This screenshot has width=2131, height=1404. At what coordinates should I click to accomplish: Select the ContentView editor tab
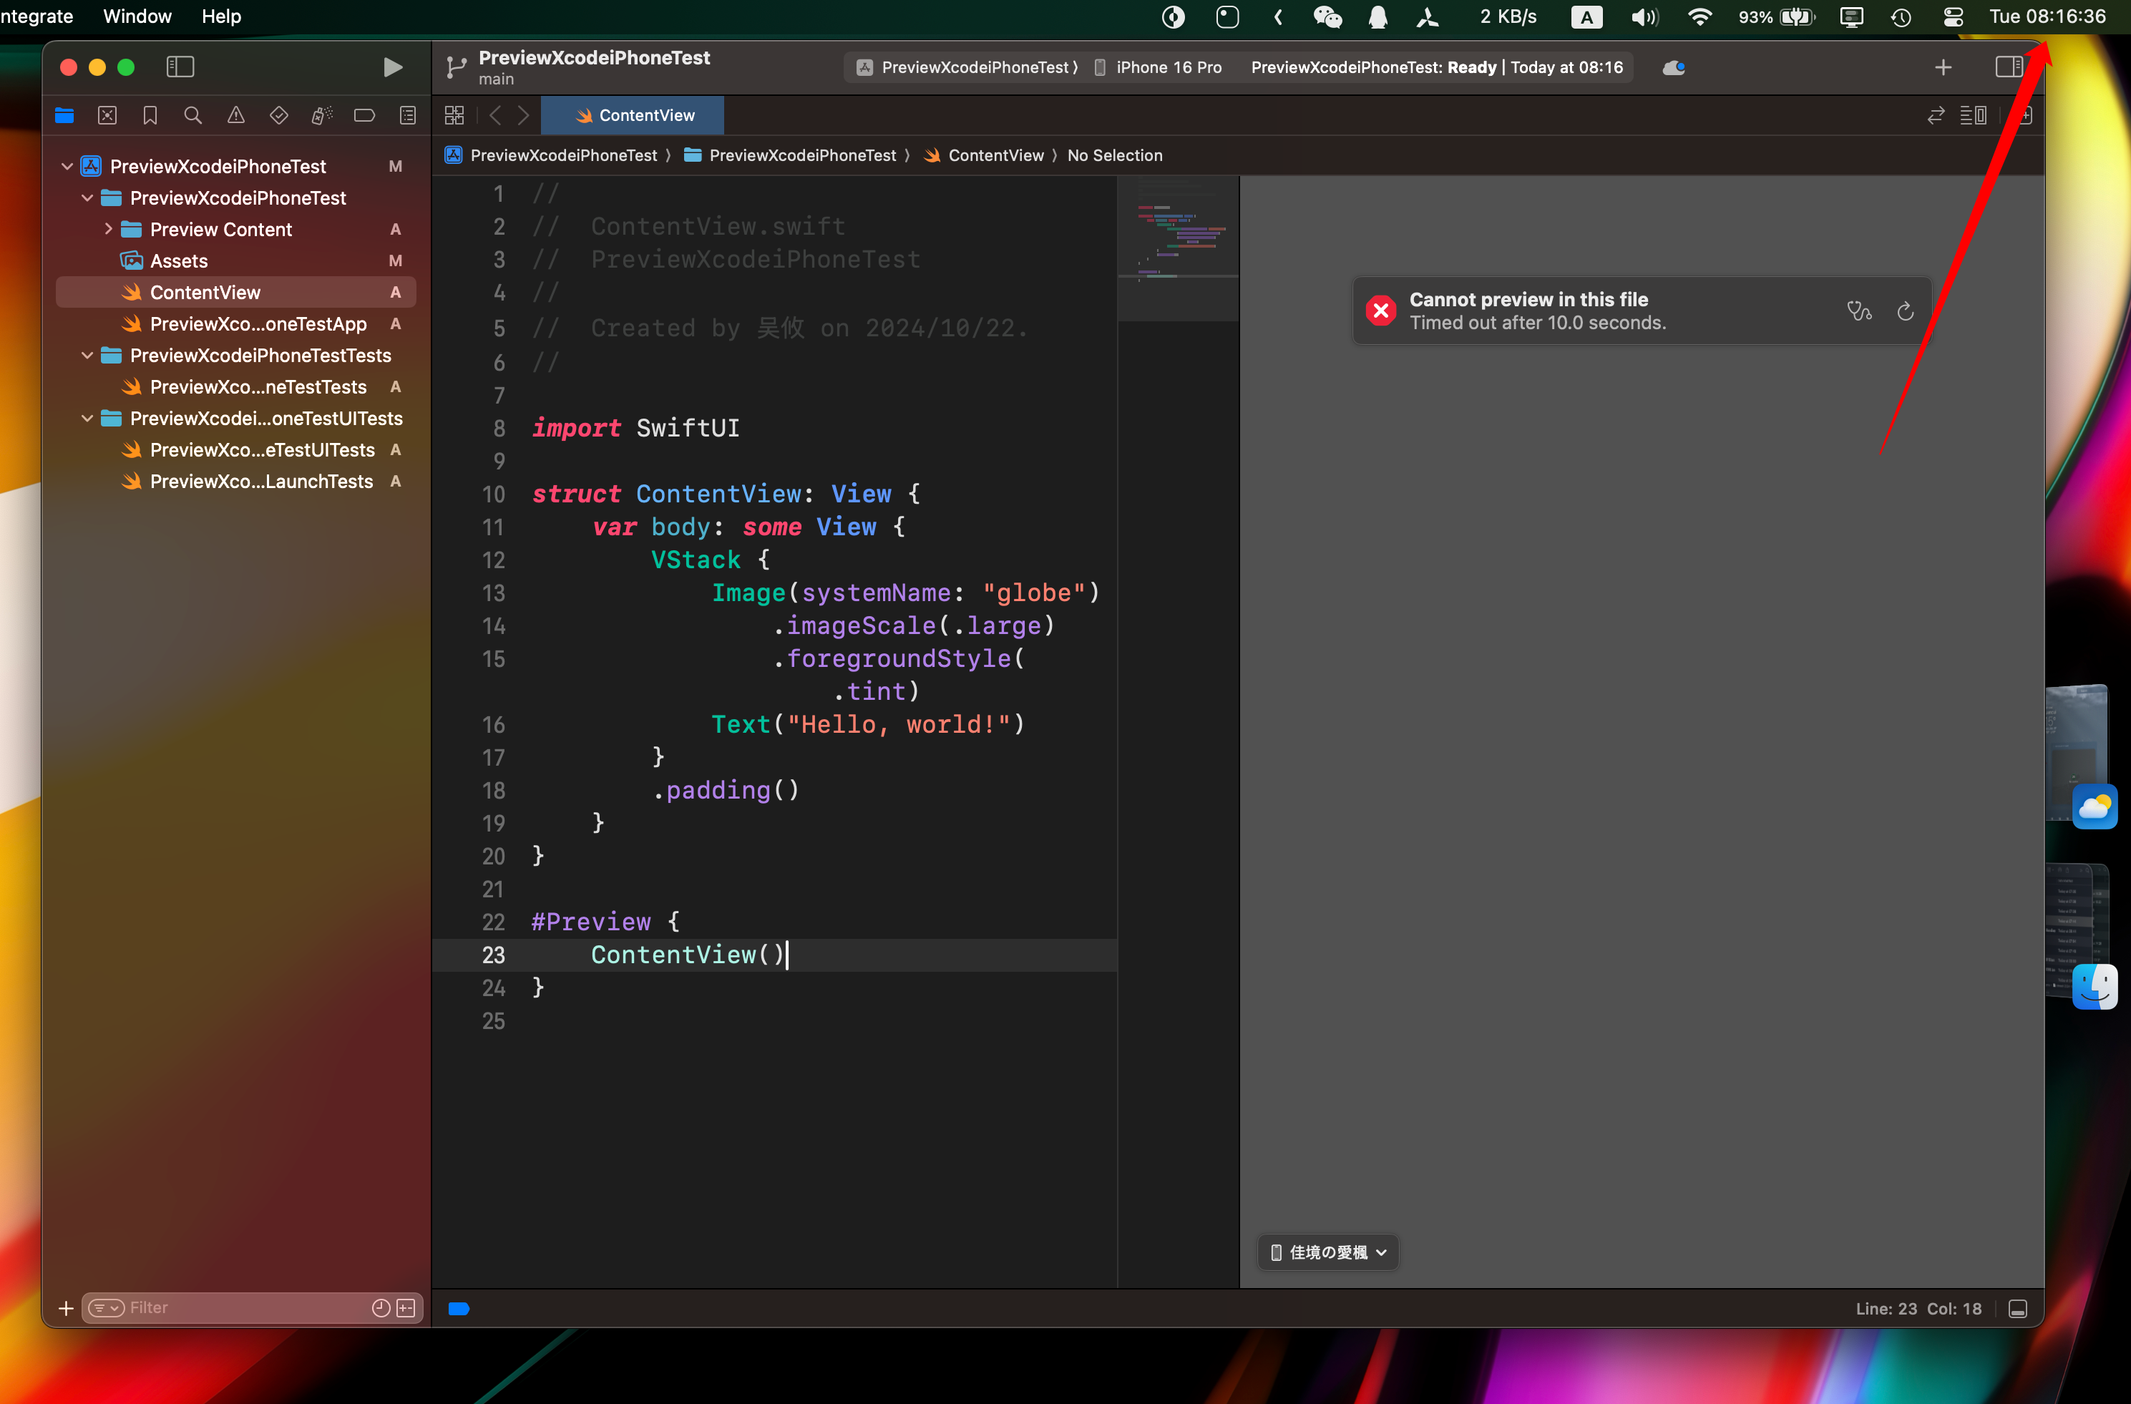[x=633, y=115]
